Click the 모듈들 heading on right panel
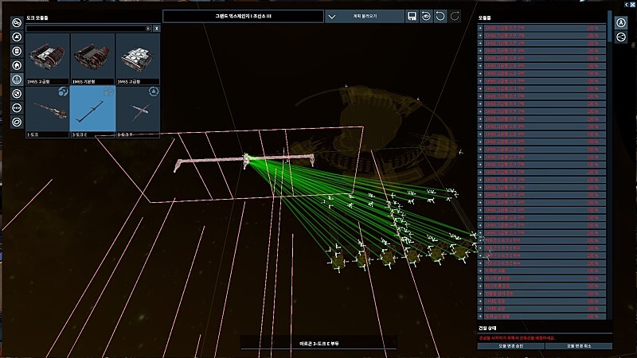Image resolution: width=637 pixels, height=358 pixels. 485,18
